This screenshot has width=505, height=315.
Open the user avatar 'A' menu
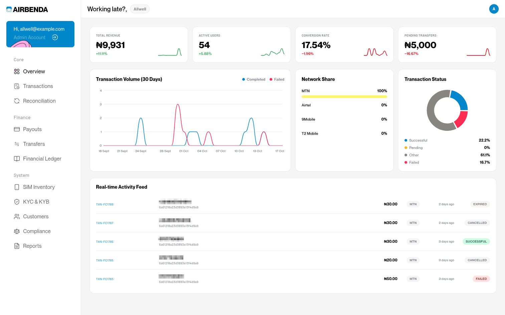494,9
